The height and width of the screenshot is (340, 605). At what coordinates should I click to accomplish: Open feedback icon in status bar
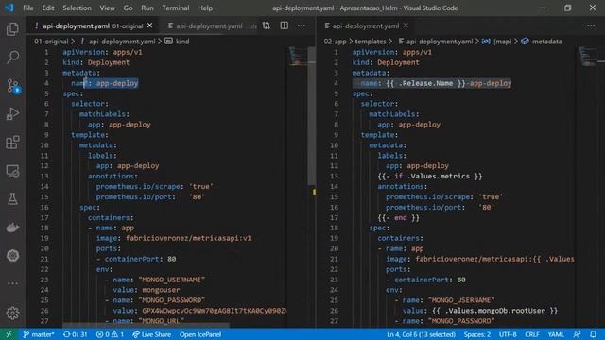(x=578, y=334)
